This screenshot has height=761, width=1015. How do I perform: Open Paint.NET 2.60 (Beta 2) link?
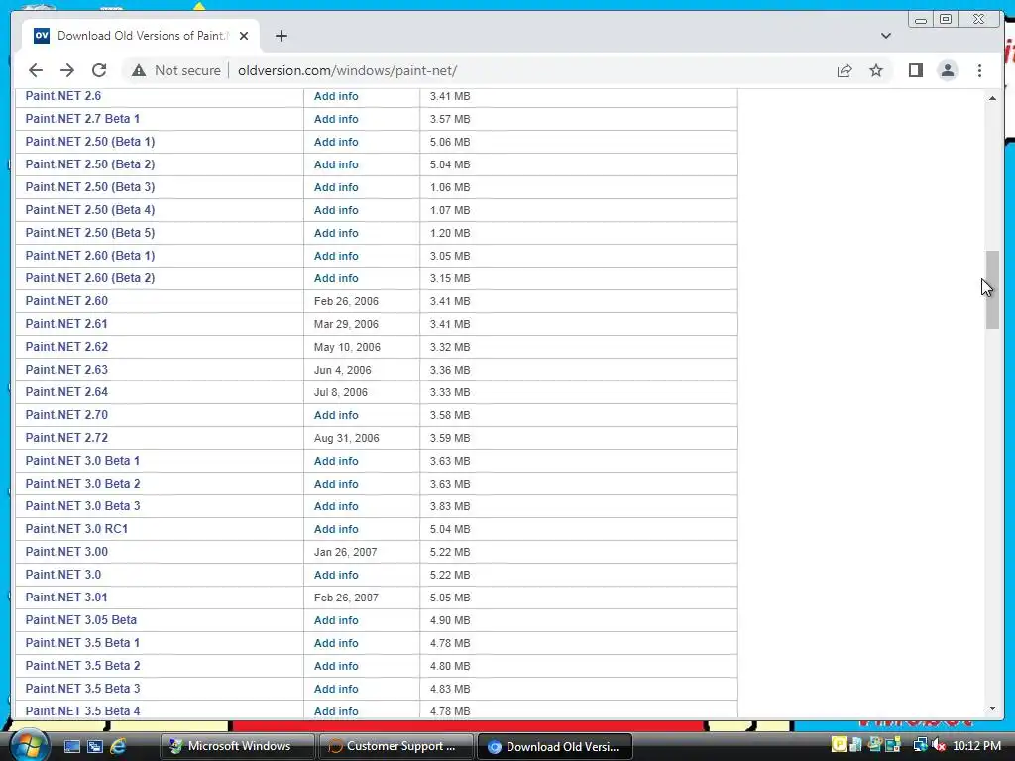(90, 278)
